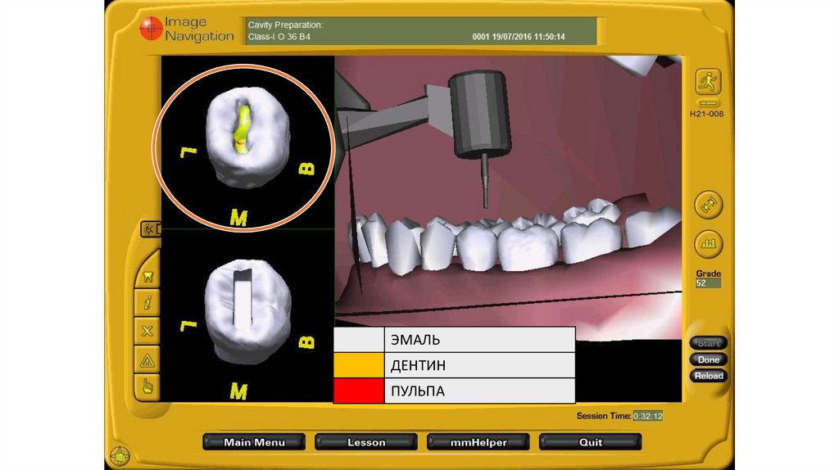
Task: Click the Main Menu button
Action: pos(254,442)
